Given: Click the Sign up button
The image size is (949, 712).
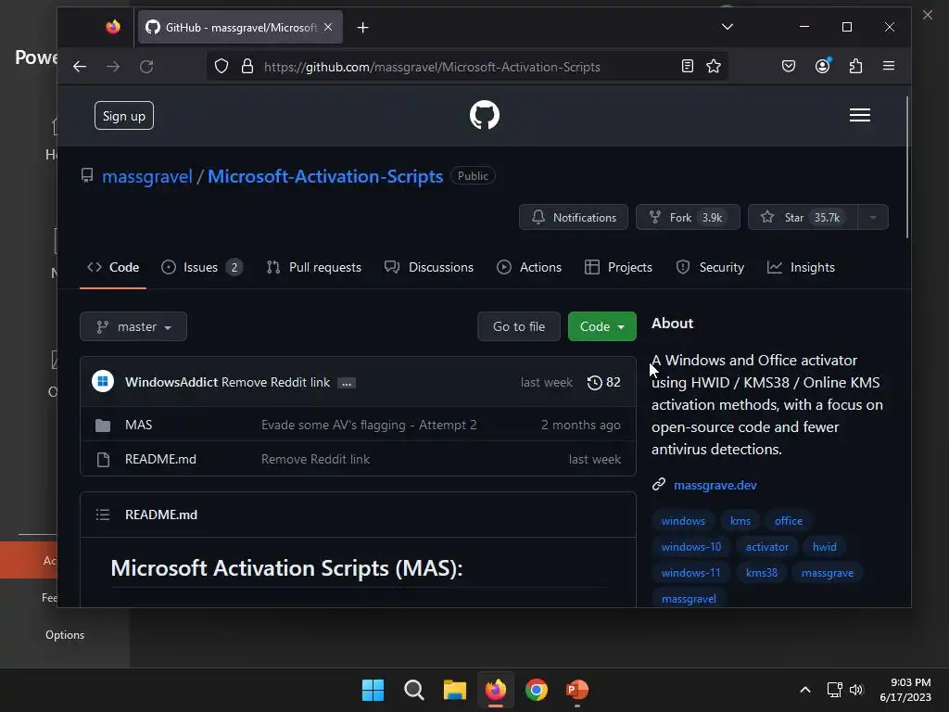Looking at the screenshot, I should point(124,116).
